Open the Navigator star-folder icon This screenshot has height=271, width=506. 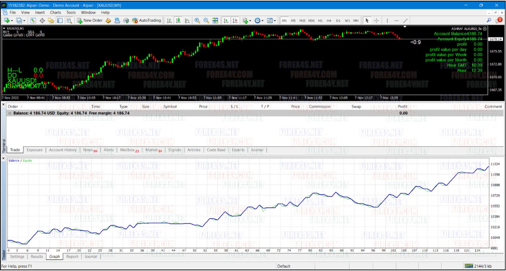(x=51, y=21)
